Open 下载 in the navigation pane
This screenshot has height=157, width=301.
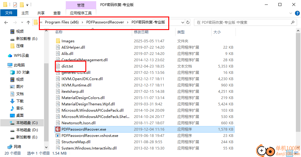[x=20, y=101]
